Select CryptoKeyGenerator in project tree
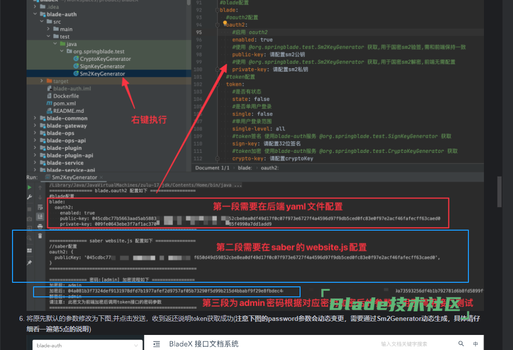Image resolution: width=513 pixels, height=350 pixels. pyautogui.click(x=105, y=59)
